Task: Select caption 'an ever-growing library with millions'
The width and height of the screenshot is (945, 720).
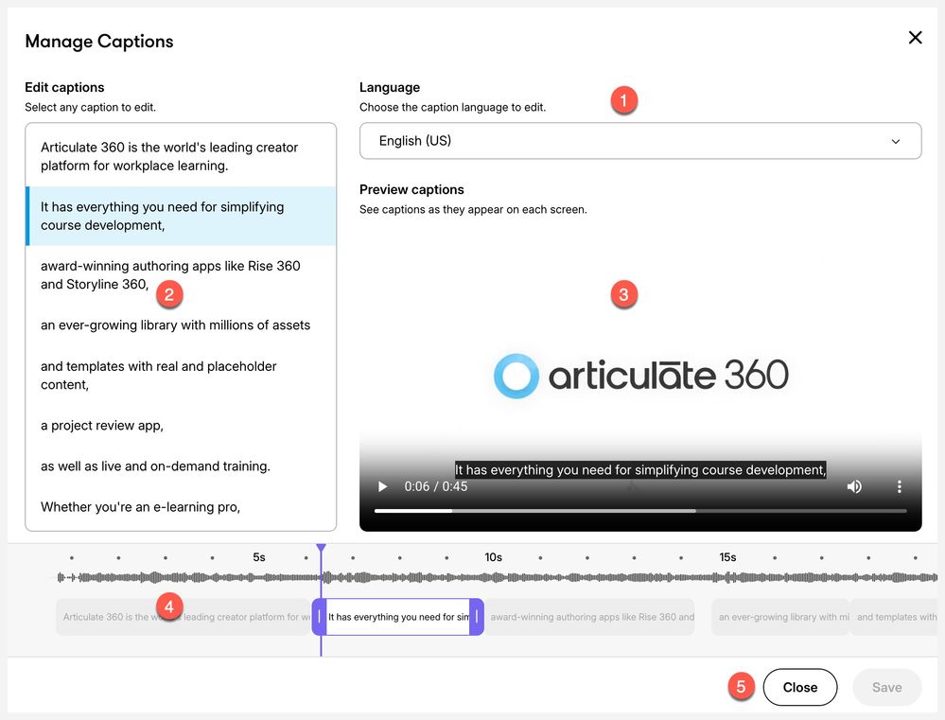Action: click(181, 325)
